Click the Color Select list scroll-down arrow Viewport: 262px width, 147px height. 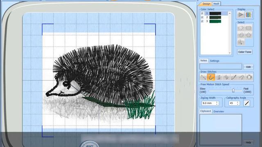[230, 53]
